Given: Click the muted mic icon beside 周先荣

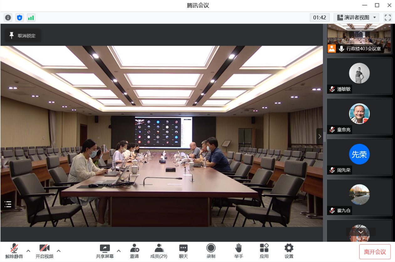Looking at the screenshot, I should click(x=332, y=170).
